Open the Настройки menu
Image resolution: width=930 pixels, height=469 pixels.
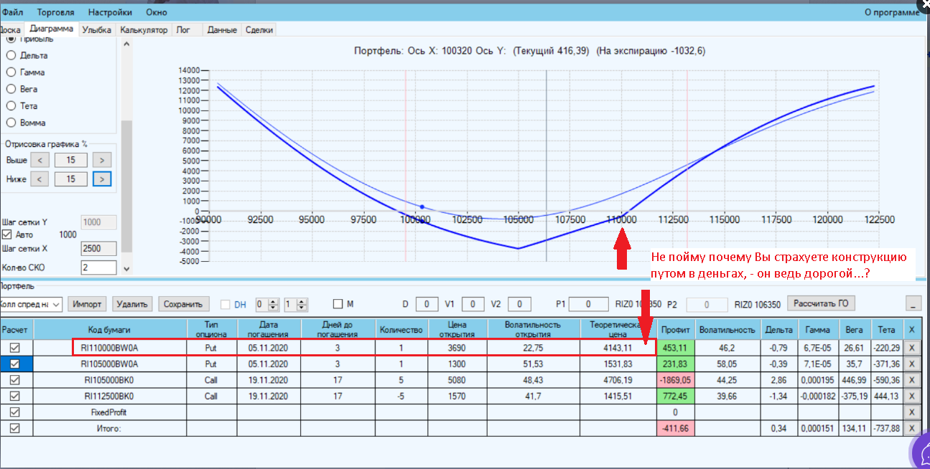coord(110,12)
